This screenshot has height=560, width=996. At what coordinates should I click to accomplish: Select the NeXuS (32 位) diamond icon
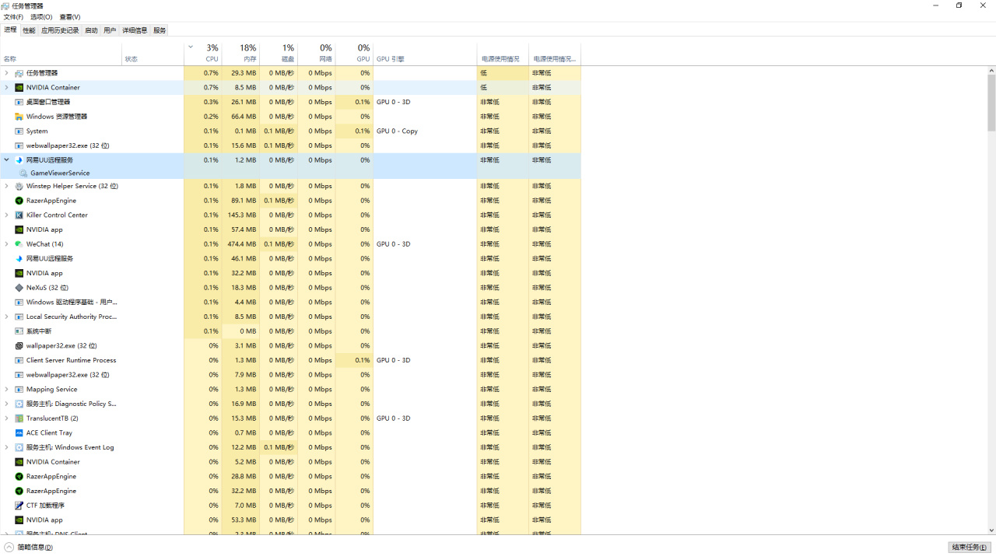pos(19,288)
